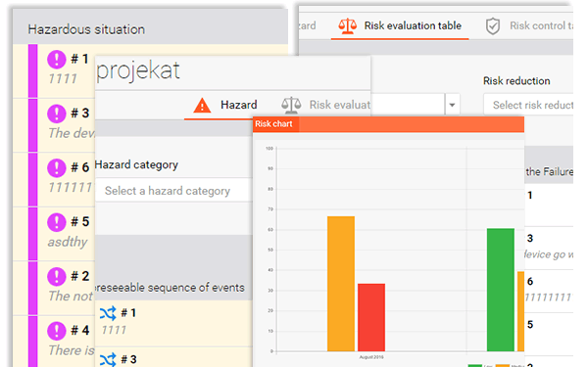Click the exclamation icon for hazardous situation #3
The height and width of the screenshot is (367, 588).
click(x=57, y=114)
